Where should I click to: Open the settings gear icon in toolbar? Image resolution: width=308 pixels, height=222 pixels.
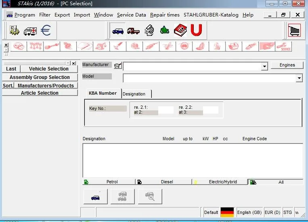point(15,30)
